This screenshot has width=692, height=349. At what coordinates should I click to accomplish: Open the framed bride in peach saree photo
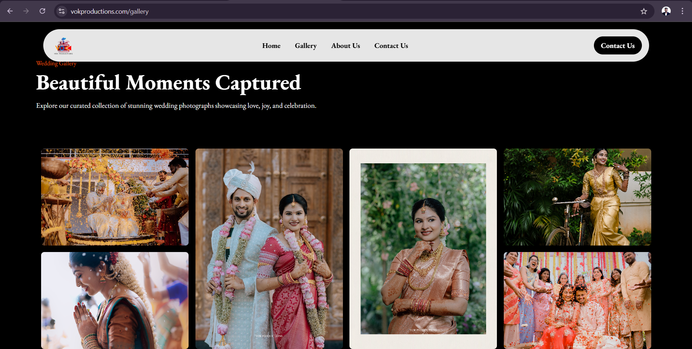coord(423,249)
